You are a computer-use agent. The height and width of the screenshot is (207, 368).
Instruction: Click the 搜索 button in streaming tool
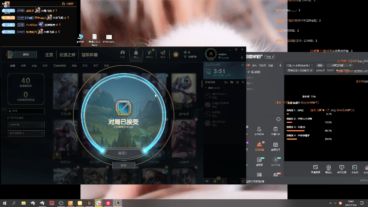320,65
